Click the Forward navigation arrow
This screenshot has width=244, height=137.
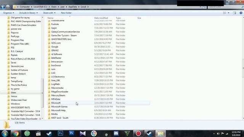[8, 7]
